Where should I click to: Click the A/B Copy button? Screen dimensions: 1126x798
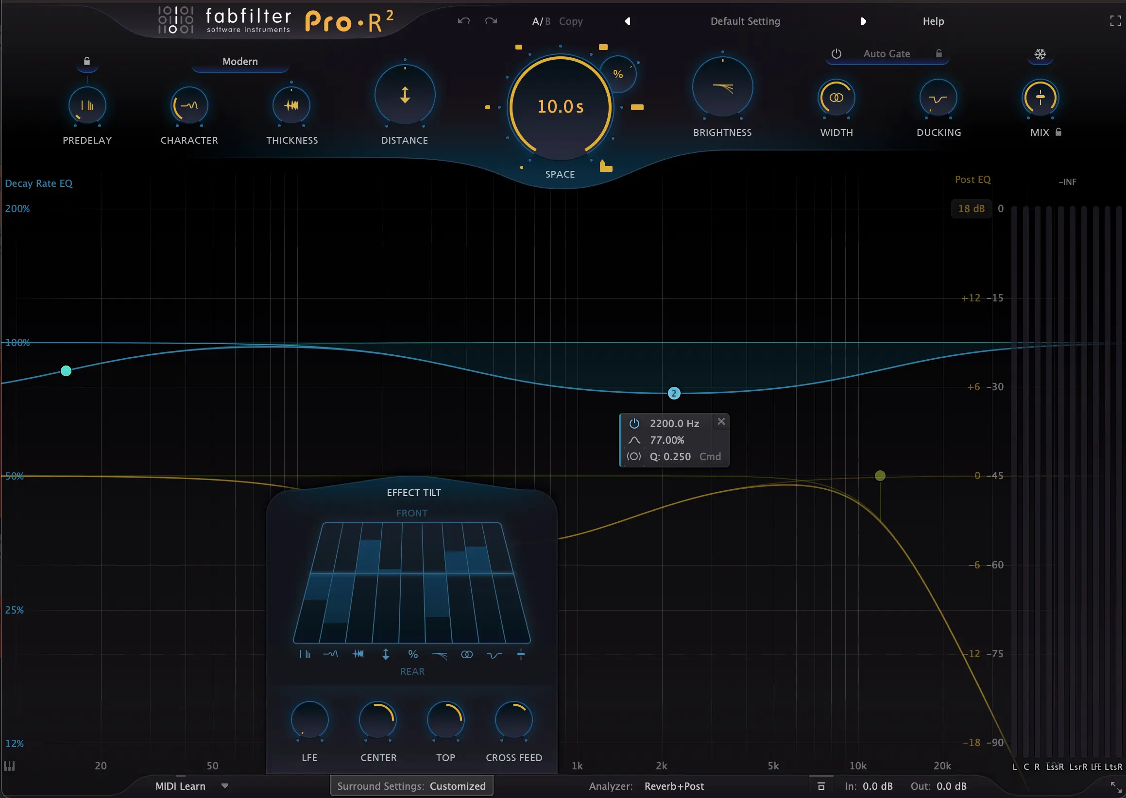coord(570,21)
